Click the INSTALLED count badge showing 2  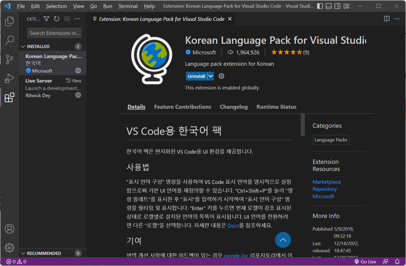[x=78, y=46]
